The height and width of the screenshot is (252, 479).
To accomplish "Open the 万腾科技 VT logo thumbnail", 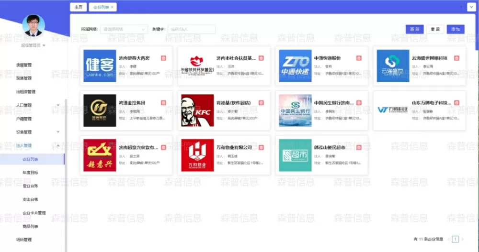I will [x=393, y=110].
